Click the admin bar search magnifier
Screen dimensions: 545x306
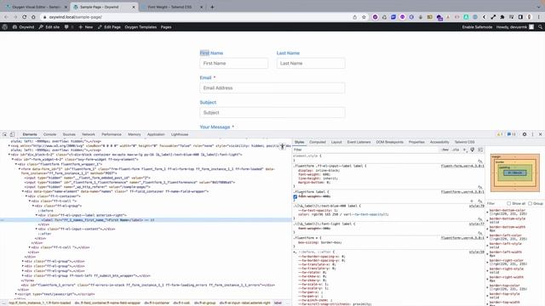540,27
